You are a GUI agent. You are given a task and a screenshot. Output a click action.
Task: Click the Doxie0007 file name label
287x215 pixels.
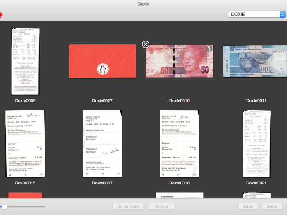102,101
